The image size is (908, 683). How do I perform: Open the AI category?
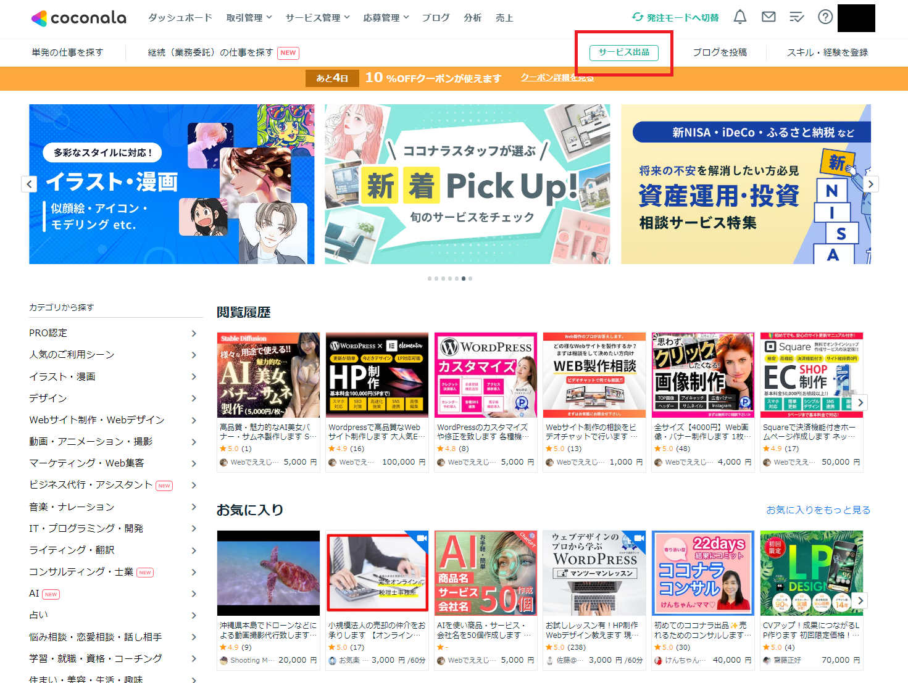tap(34, 594)
